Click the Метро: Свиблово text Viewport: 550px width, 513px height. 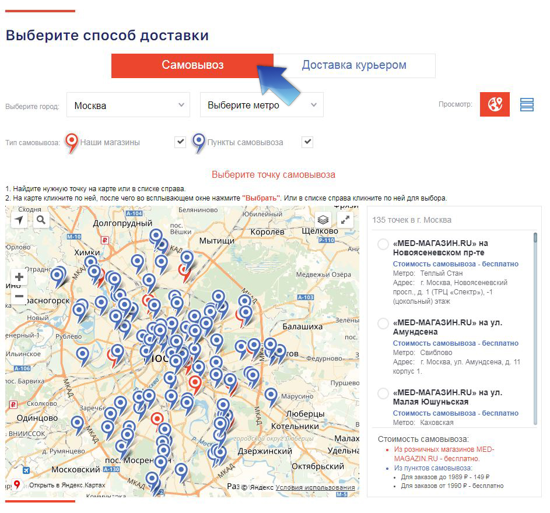click(422, 353)
